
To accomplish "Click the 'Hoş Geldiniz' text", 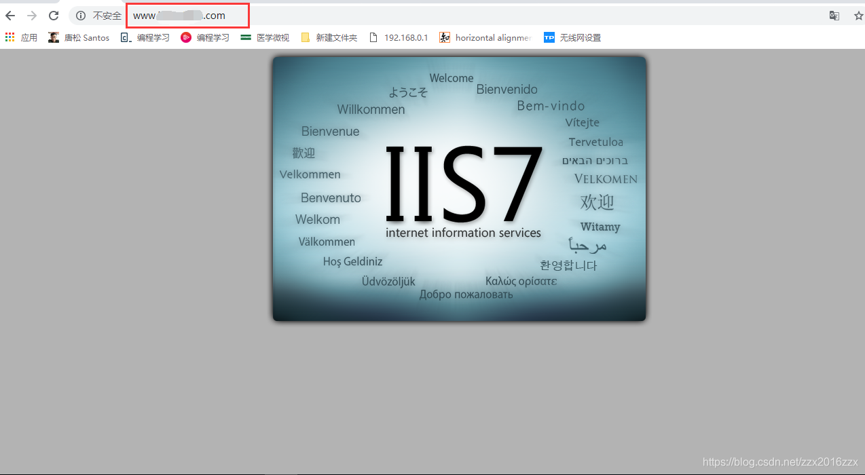I will (353, 261).
